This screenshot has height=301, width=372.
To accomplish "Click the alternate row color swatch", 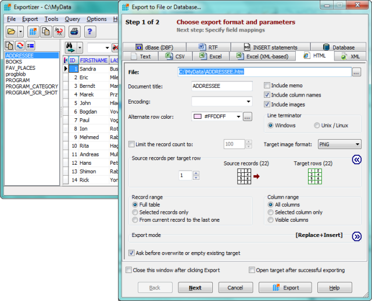I will coord(197,116).
